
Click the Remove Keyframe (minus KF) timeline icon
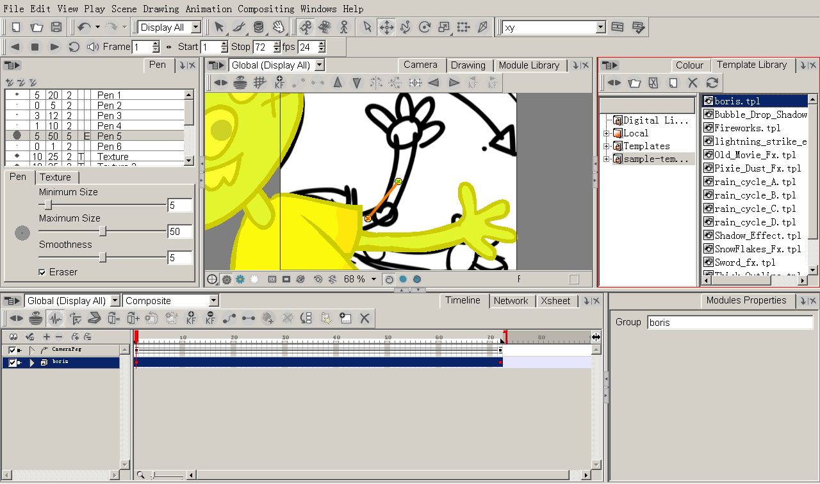(210, 318)
